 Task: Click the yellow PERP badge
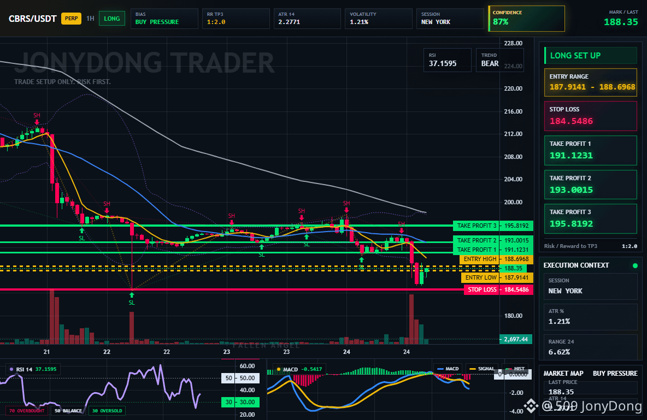(71, 19)
